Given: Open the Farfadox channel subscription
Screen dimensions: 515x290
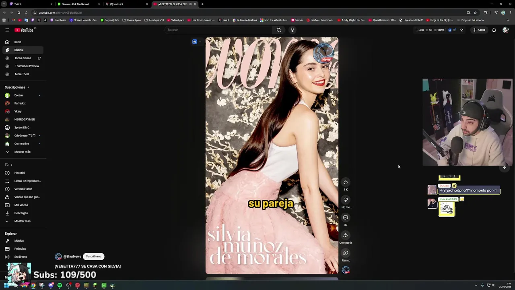Looking at the screenshot, I should pyautogui.click(x=23, y=104).
